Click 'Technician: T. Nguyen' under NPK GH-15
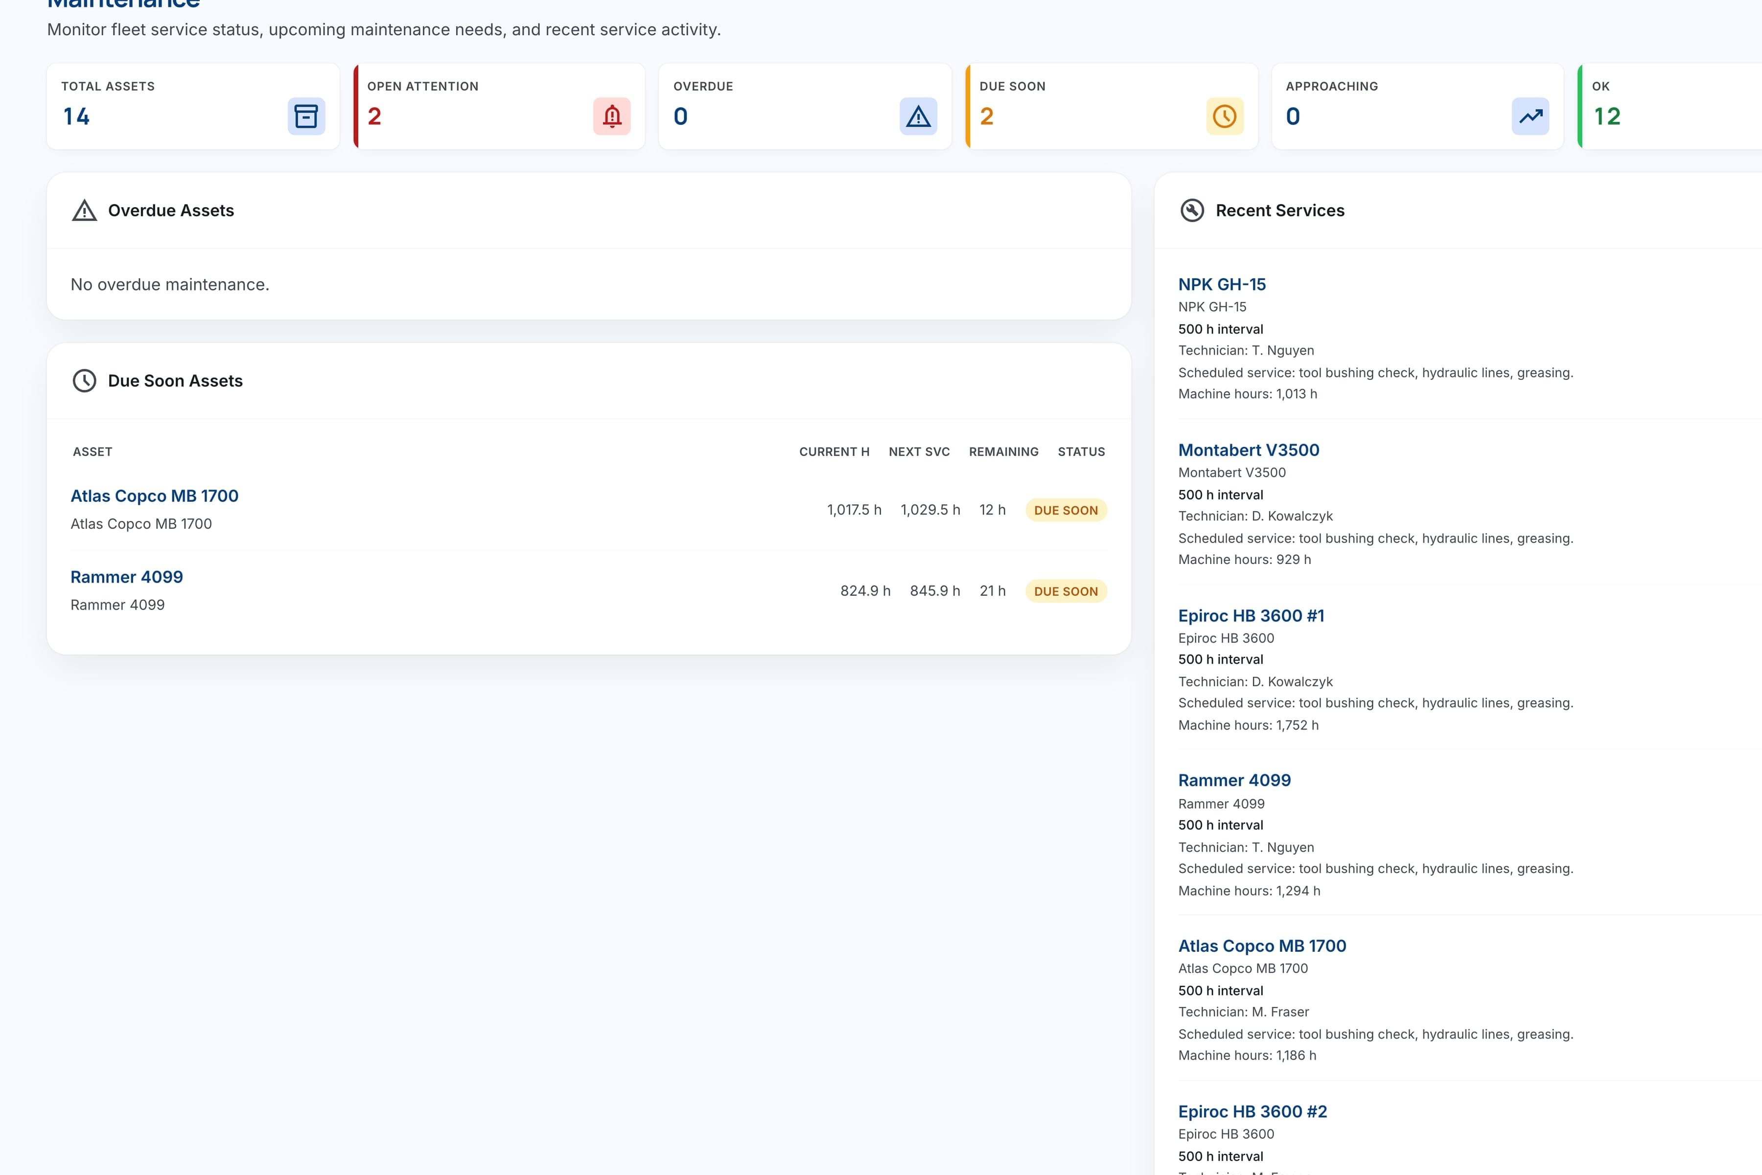This screenshot has width=1762, height=1175. click(x=1246, y=351)
